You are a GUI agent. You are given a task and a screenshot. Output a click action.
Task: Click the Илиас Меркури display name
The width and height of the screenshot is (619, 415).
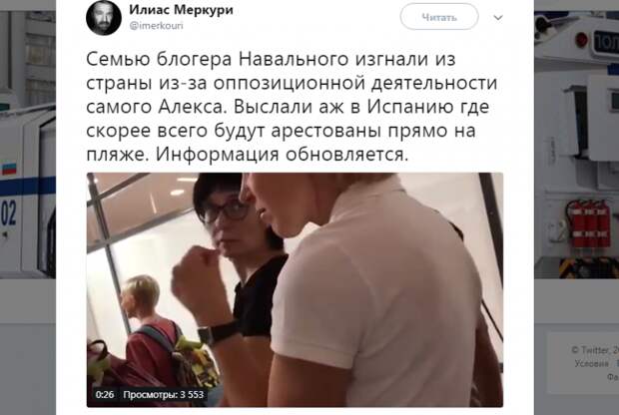[x=181, y=10]
